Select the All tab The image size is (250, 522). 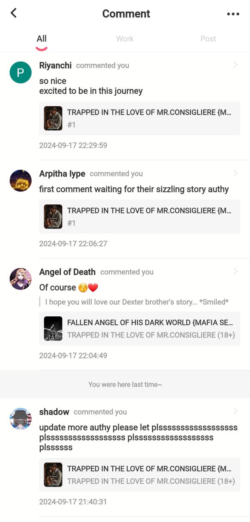(41, 39)
